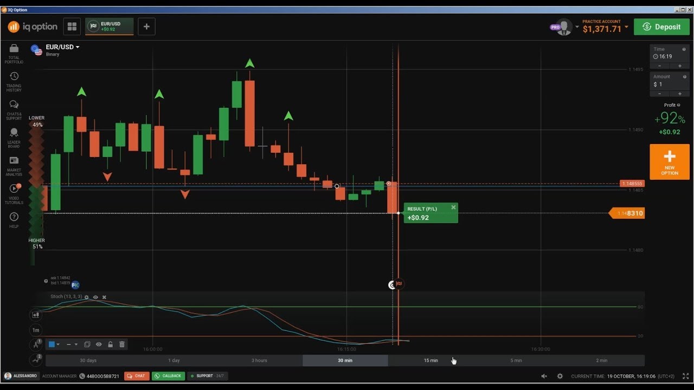Screen dimensions: 694x390
Task: Toggle the lock on the selected drawing
Action: point(110,344)
